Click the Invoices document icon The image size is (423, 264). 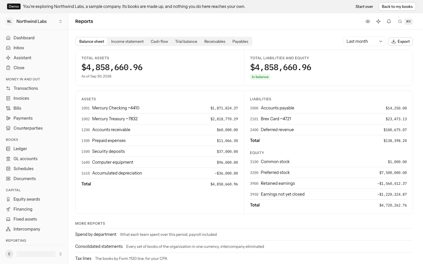8,98
